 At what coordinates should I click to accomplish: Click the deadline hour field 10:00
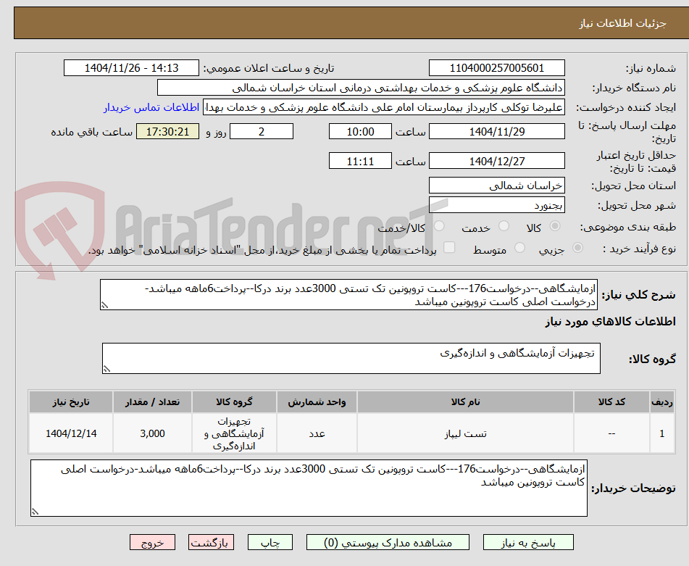click(x=360, y=131)
